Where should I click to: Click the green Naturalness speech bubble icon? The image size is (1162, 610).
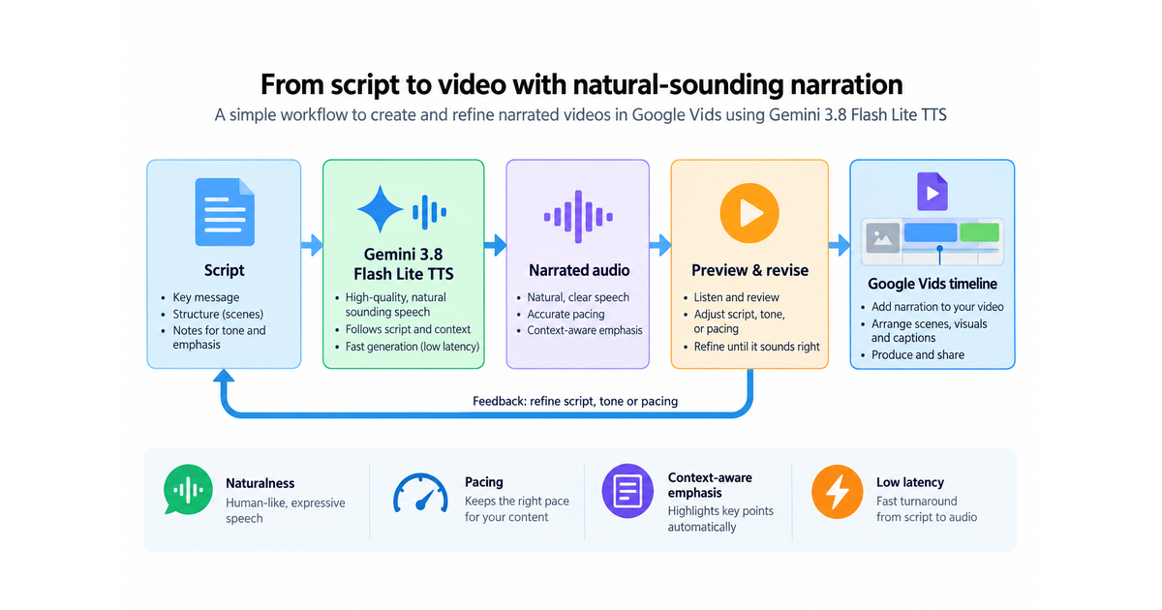(188, 492)
